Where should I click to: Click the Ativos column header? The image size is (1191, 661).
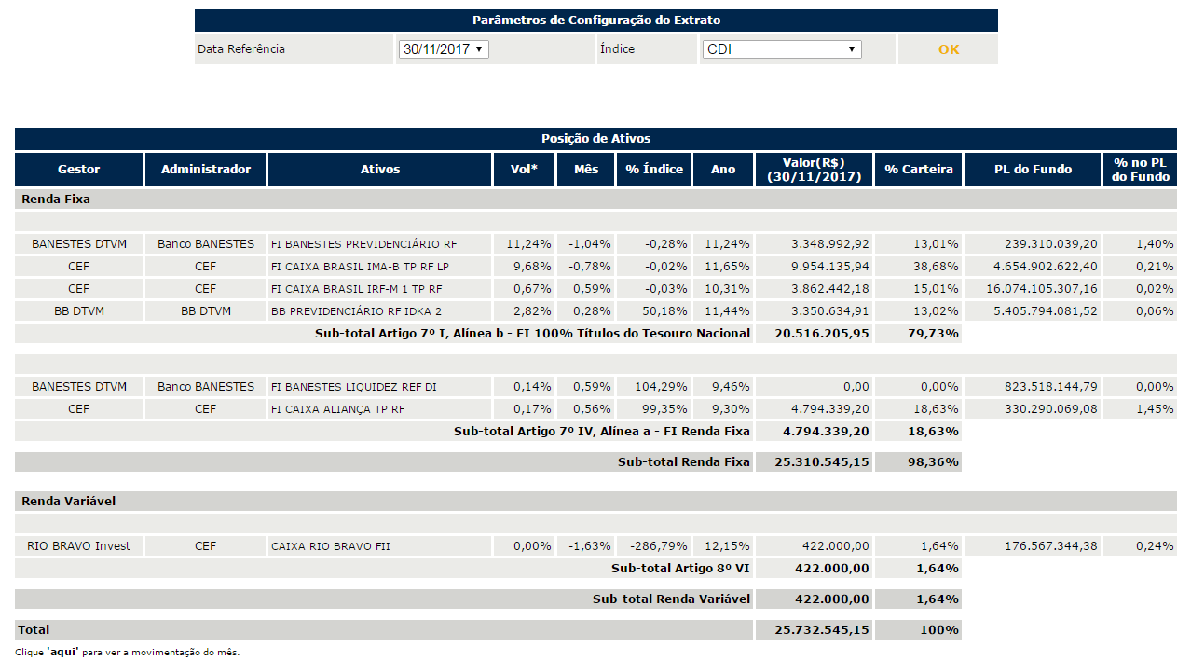pos(380,170)
